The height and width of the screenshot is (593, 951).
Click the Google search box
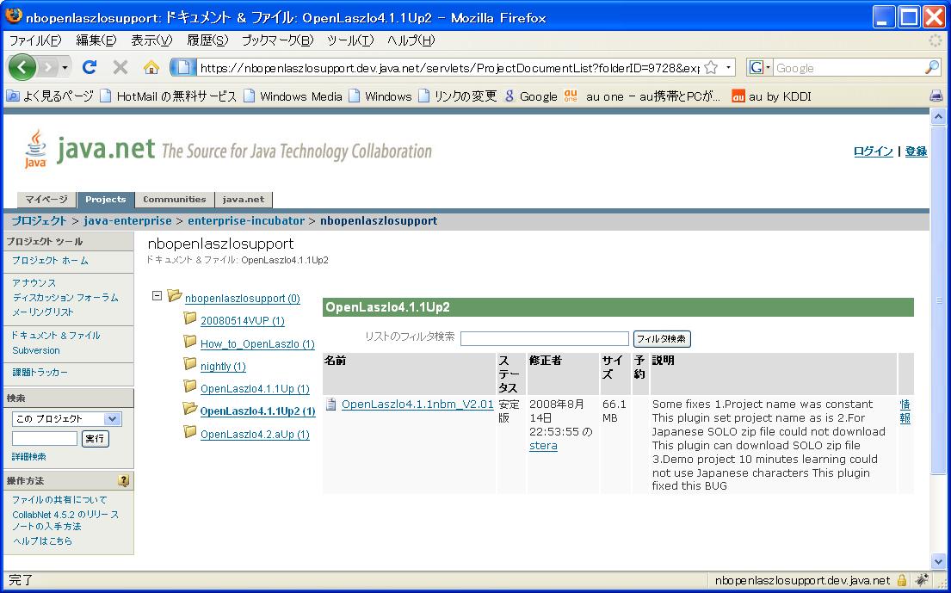point(848,68)
